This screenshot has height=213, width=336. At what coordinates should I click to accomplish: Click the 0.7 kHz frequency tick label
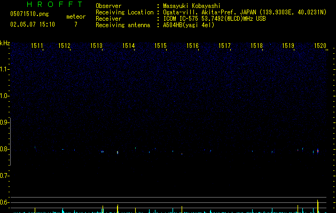[x=4, y=176]
